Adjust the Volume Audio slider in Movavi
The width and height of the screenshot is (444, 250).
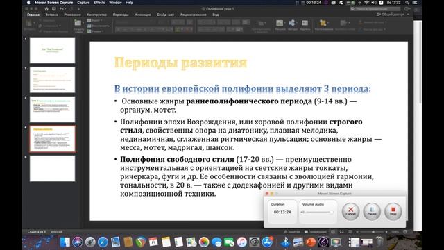(318, 212)
